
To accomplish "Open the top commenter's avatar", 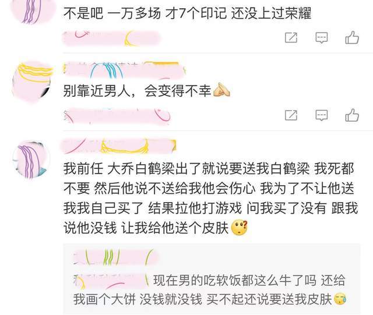I will click(x=32, y=9).
